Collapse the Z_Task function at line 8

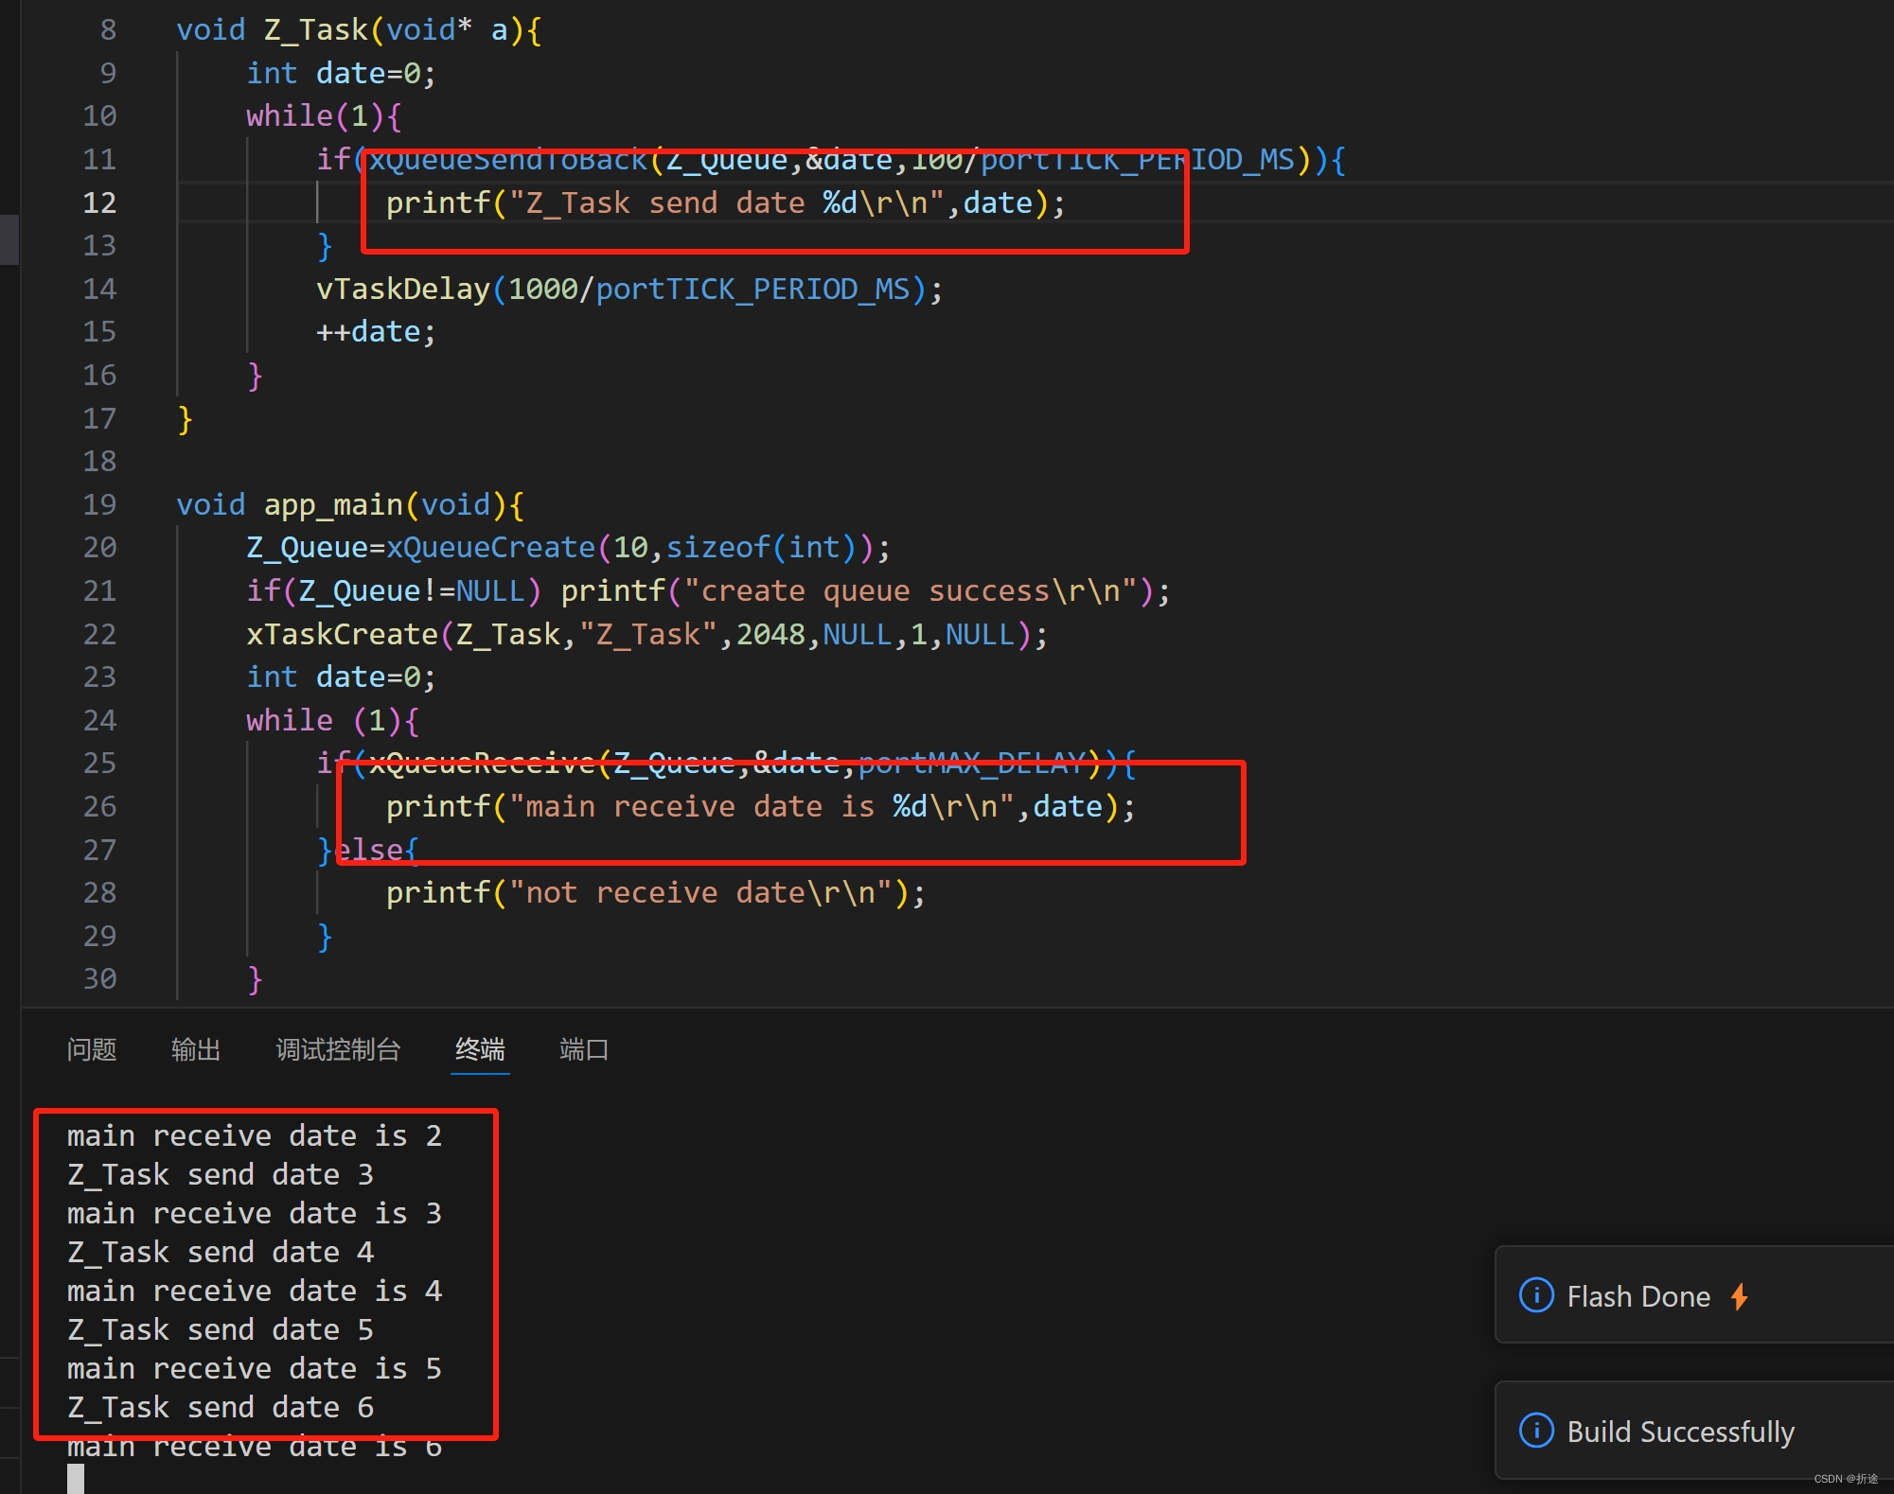click(151, 29)
